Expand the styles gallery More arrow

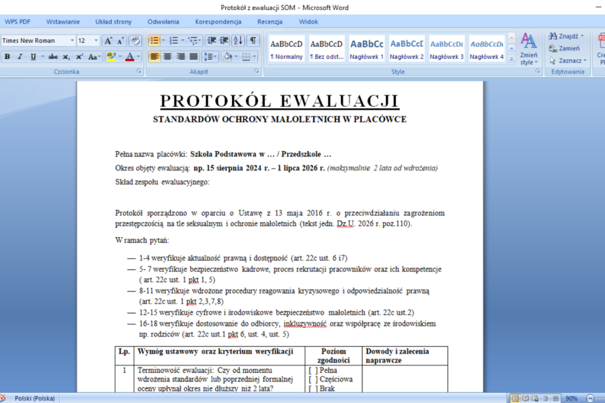(x=512, y=59)
